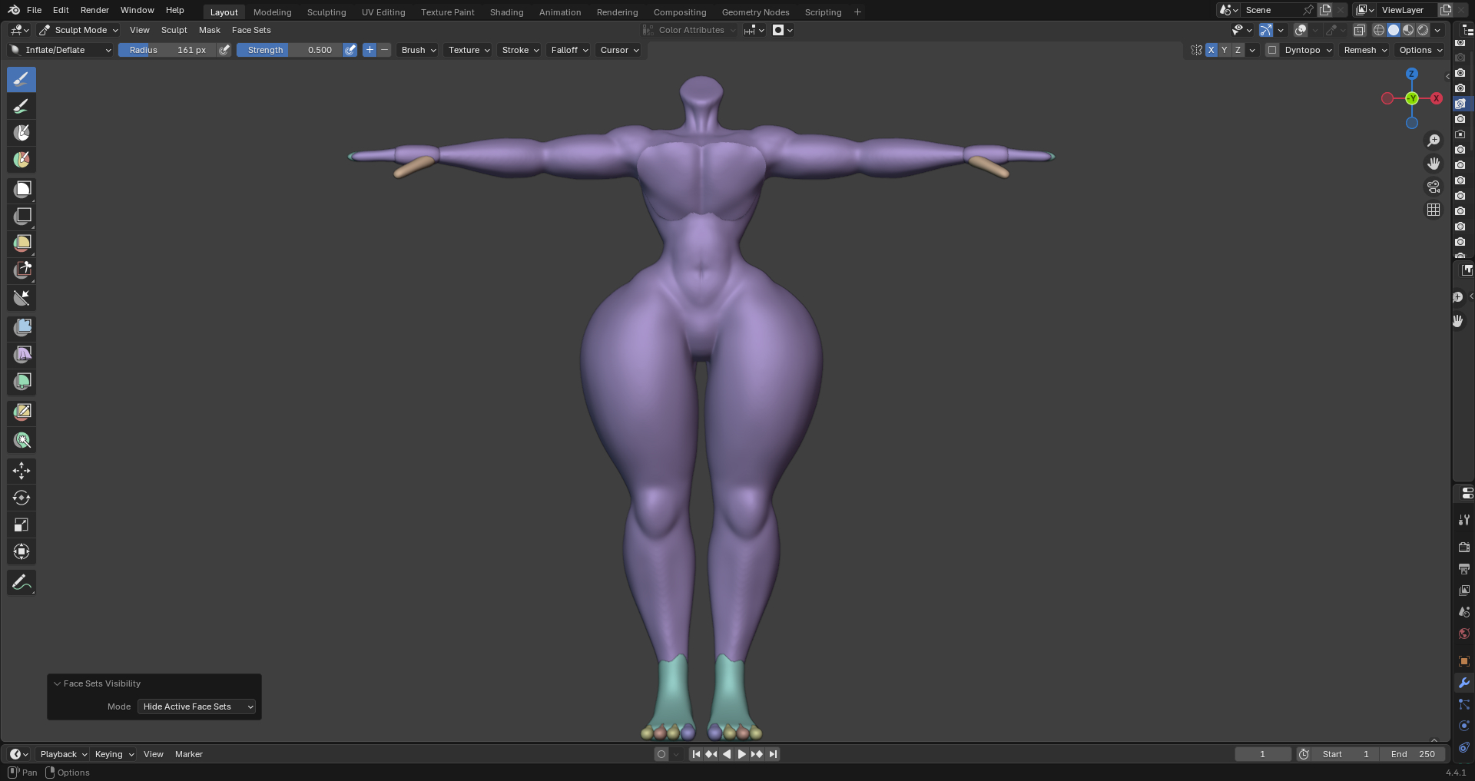This screenshot has width=1475, height=781.
Task: Toggle X axis symmetry
Action: click(x=1211, y=50)
